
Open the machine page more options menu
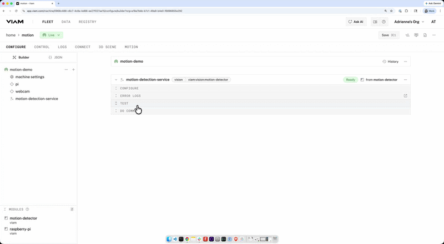(434, 35)
